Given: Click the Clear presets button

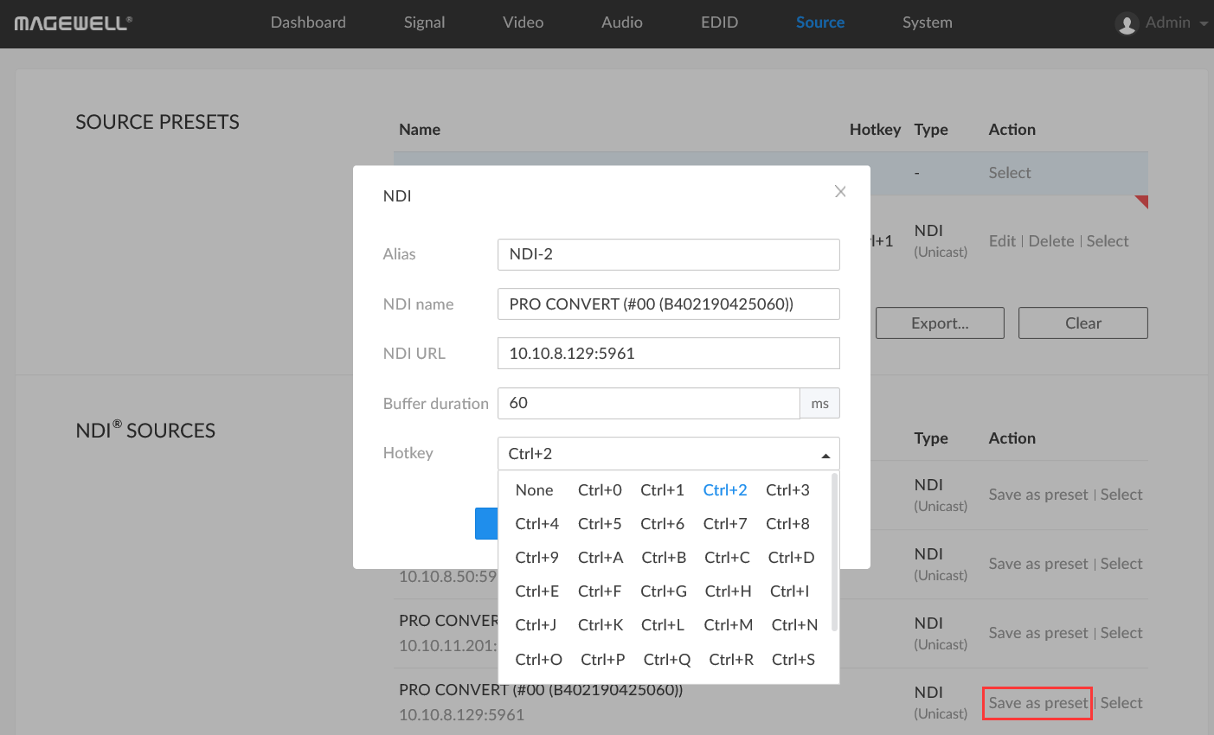Looking at the screenshot, I should click(1083, 323).
